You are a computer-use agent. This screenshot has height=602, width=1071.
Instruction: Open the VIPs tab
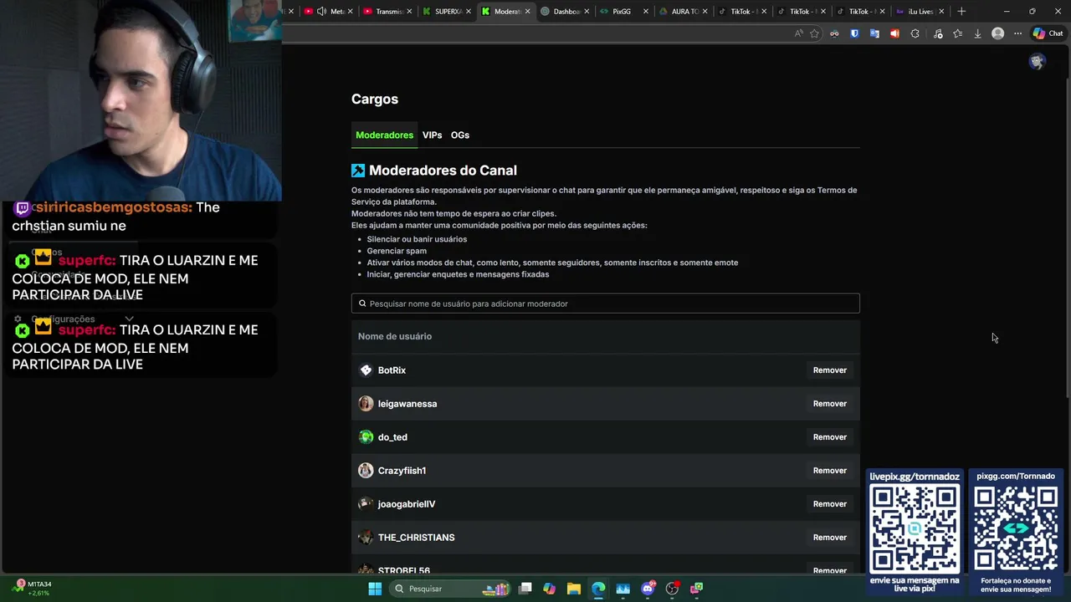(x=432, y=135)
